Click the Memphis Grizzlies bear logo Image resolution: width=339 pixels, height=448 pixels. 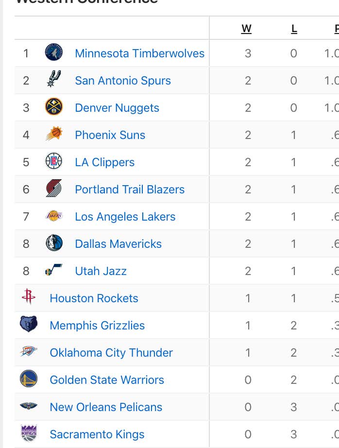29,324
